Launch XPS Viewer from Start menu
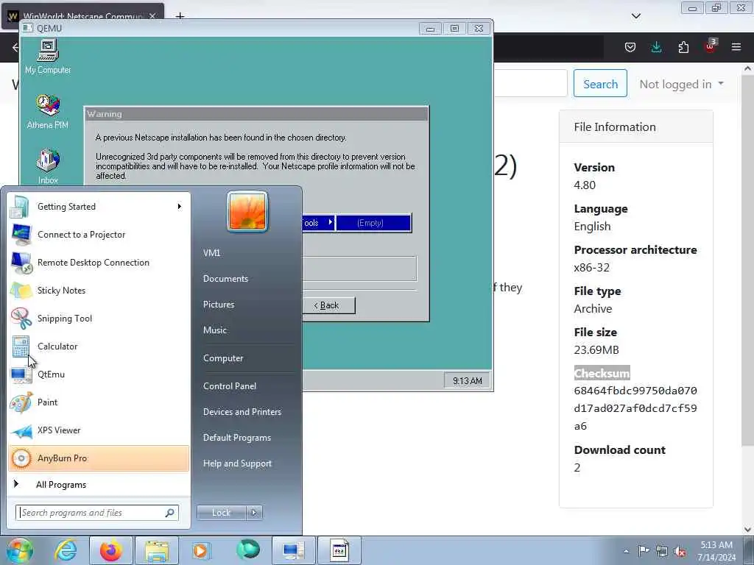 pos(99,430)
